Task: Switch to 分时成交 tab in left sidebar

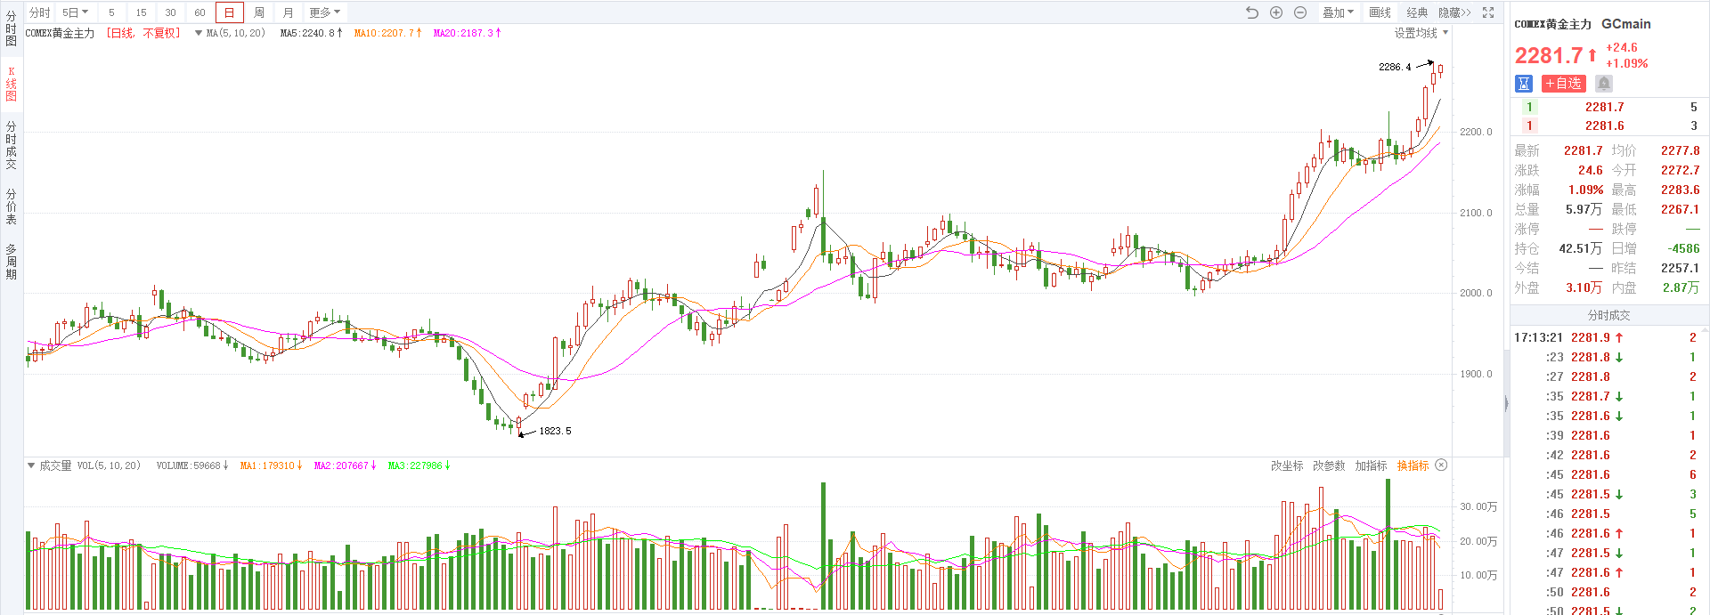Action: click(11, 145)
